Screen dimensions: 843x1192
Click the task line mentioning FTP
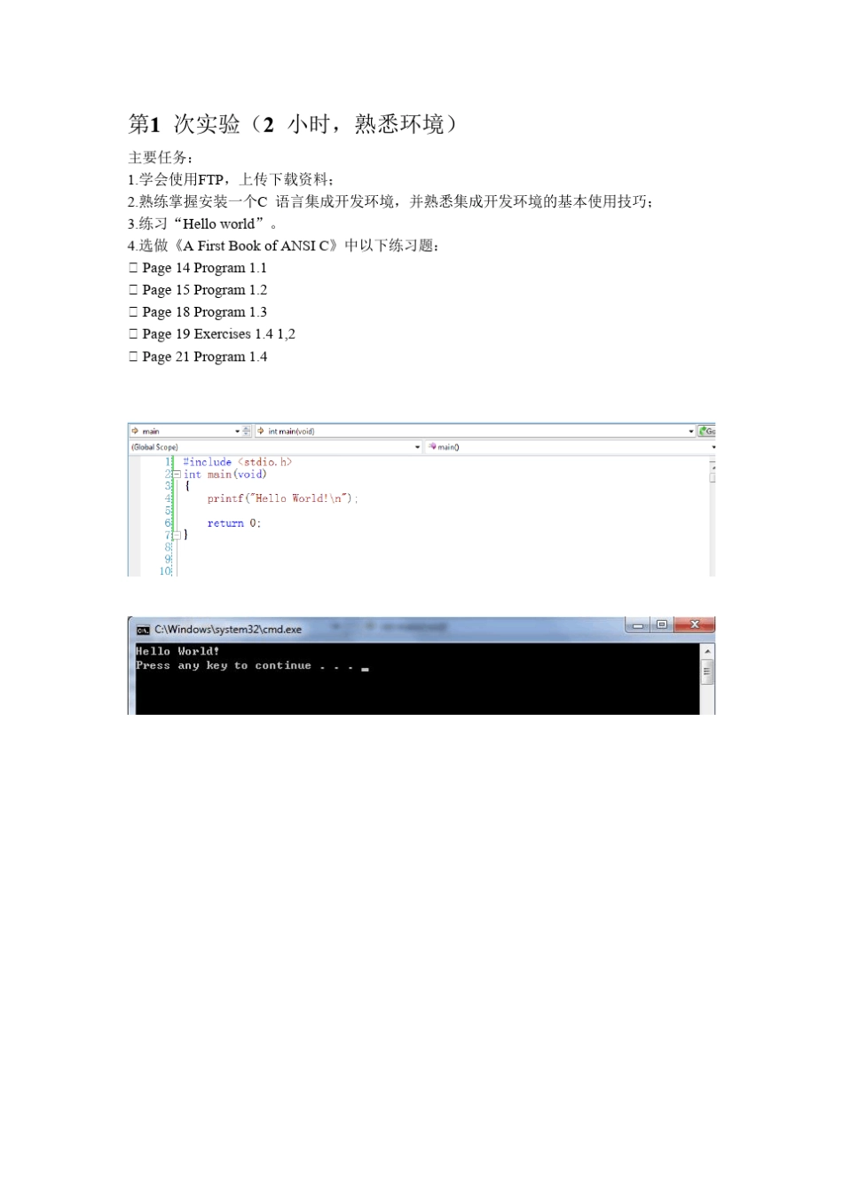[x=232, y=179]
